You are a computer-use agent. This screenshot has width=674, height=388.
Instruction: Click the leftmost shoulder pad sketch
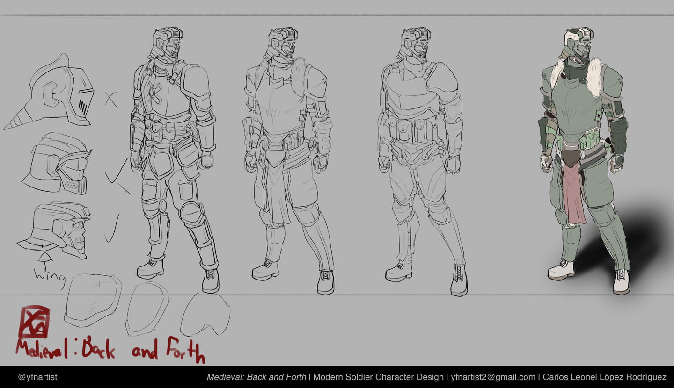(92, 299)
